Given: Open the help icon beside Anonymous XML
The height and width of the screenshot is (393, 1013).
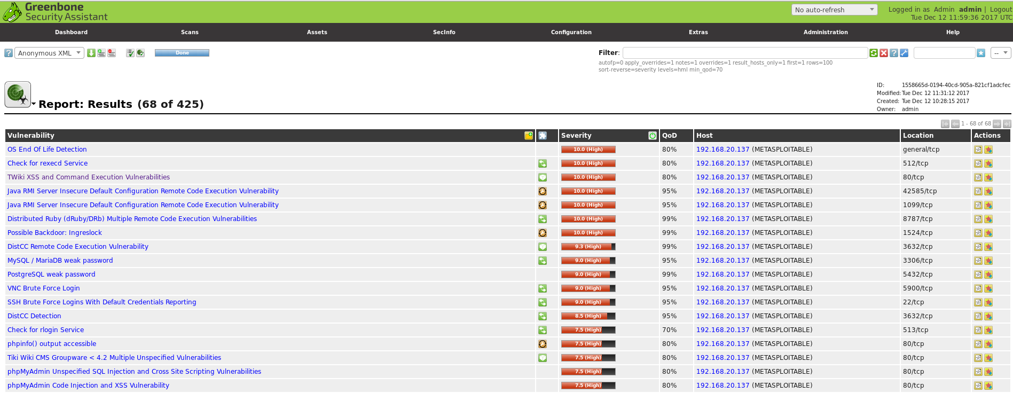Looking at the screenshot, I should pos(9,53).
